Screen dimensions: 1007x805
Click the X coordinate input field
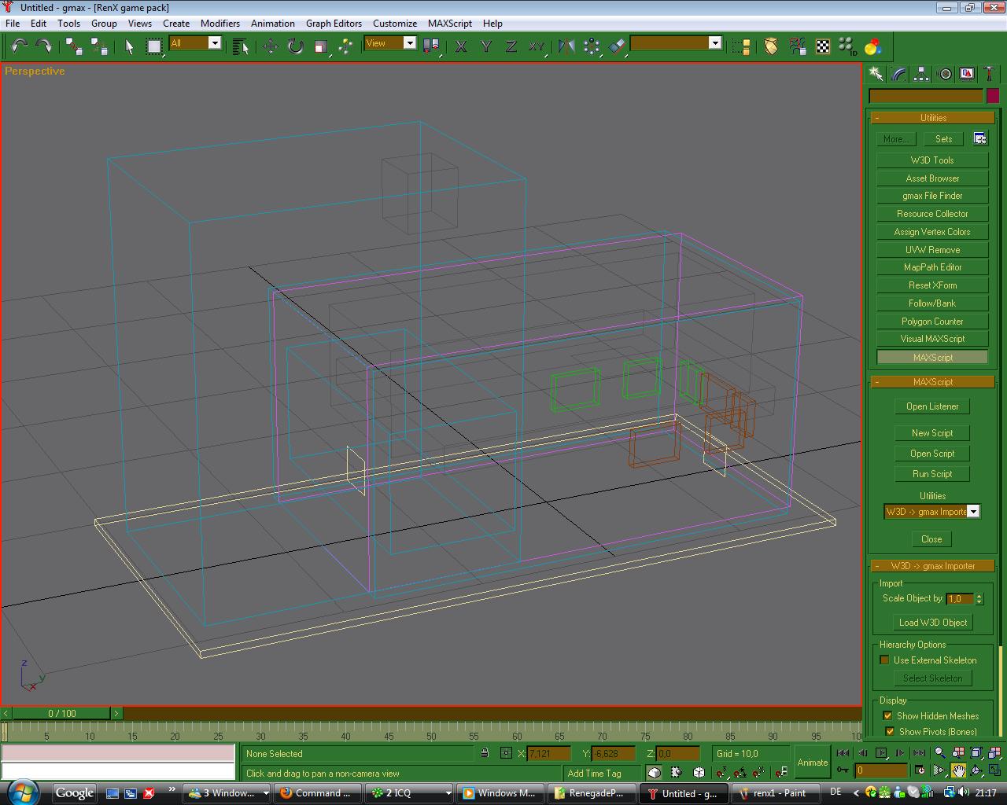548,754
